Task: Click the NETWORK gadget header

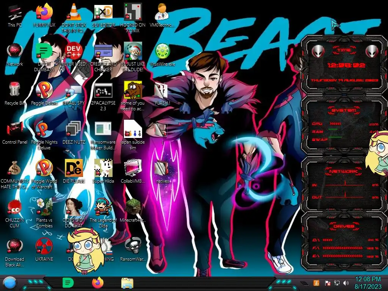Action: (x=344, y=171)
